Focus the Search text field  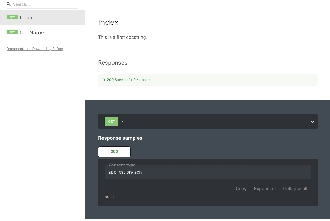[44, 4]
